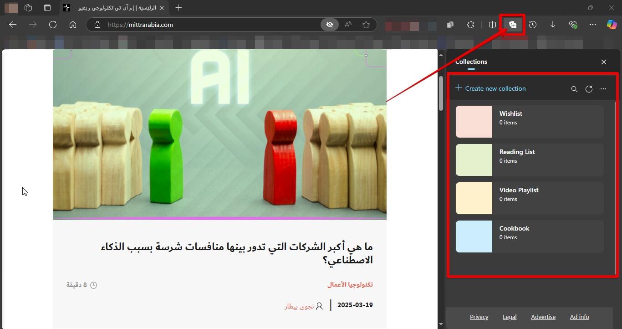This screenshot has height=329, width=622.
Task: Click the Read aloud icon
Action: 348,25
